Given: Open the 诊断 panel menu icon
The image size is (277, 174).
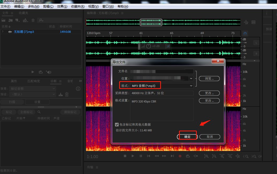Looking at the screenshot, I should tap(60, 81).
